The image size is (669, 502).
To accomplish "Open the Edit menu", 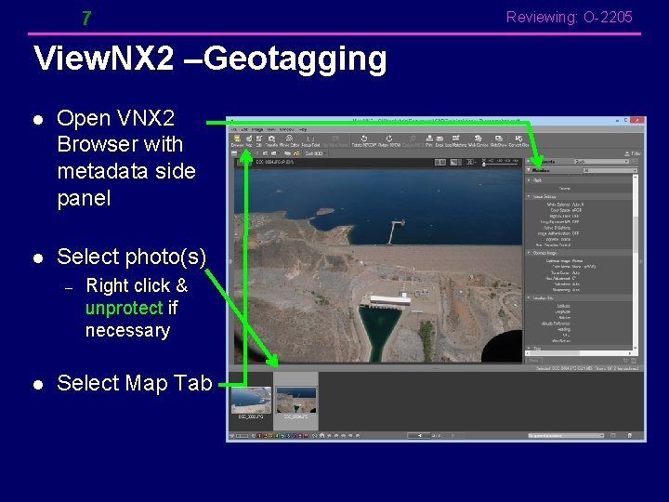I will tap(244, 129).
